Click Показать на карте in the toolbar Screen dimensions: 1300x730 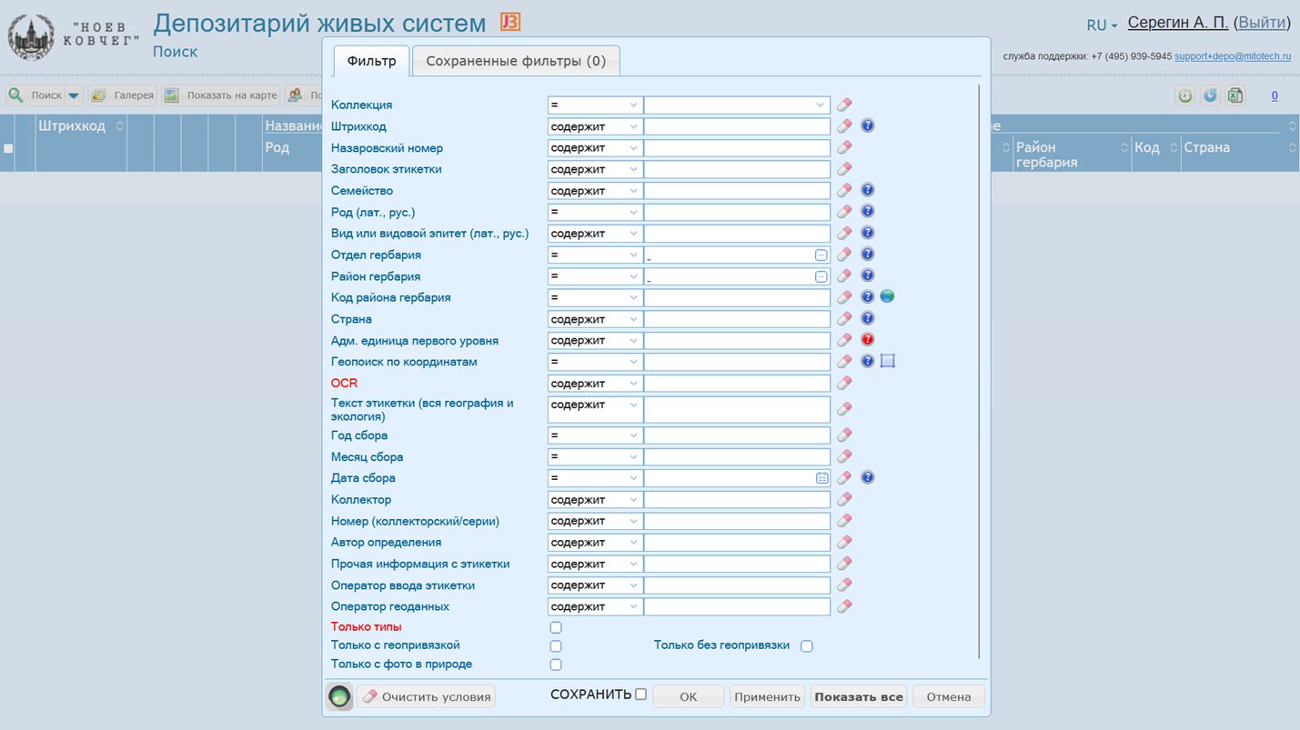click(x=220, y=95)
